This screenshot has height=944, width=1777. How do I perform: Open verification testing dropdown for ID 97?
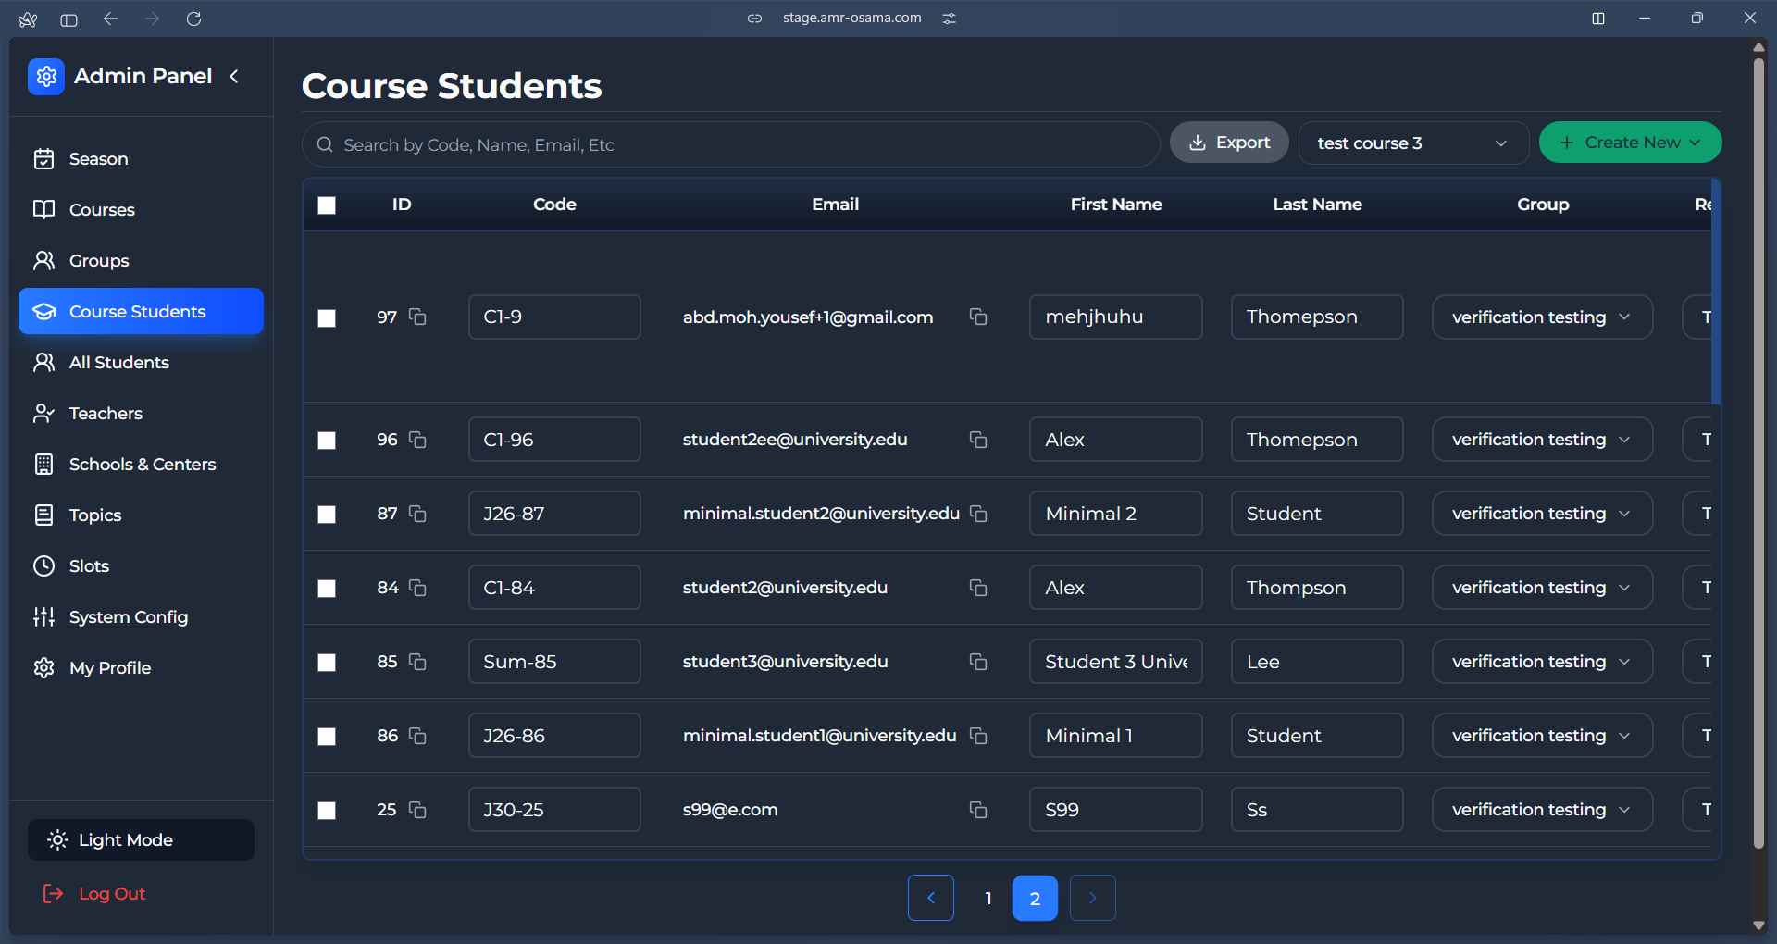pos(1541,317)
